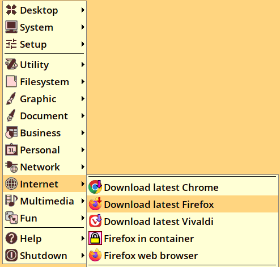Expand the Network submenu arrow
The image size is (280, 267).
pos(83,166)
